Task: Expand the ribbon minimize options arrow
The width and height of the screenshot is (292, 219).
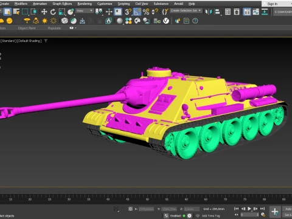Action: (75, 28)
